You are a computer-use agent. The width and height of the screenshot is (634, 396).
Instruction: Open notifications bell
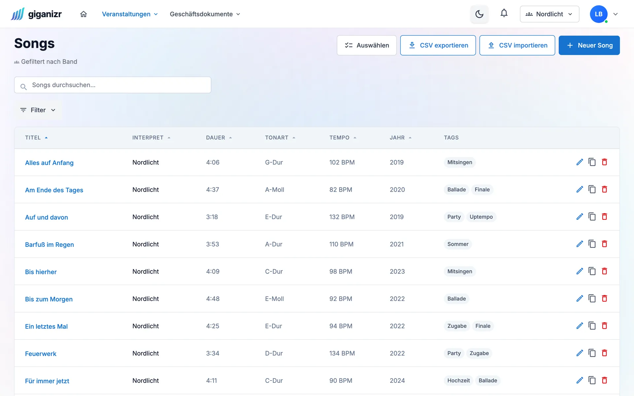[x=504, y=13]
